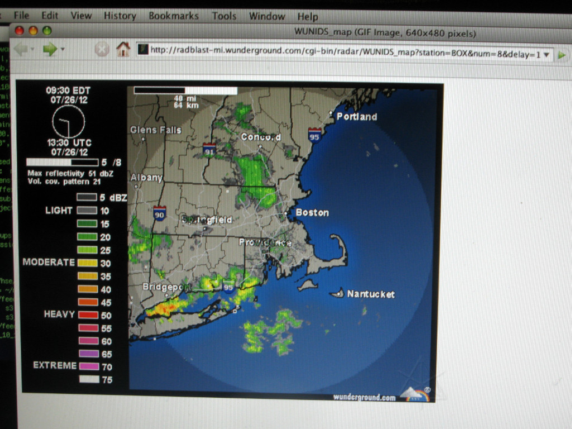572x429 pixels.
Task: Go to the Home page icon
Action: coord(122,49)
